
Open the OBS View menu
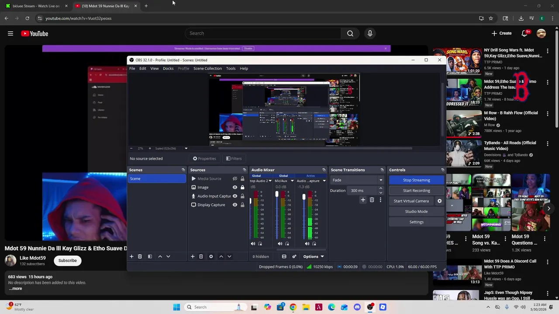(155, 68)
